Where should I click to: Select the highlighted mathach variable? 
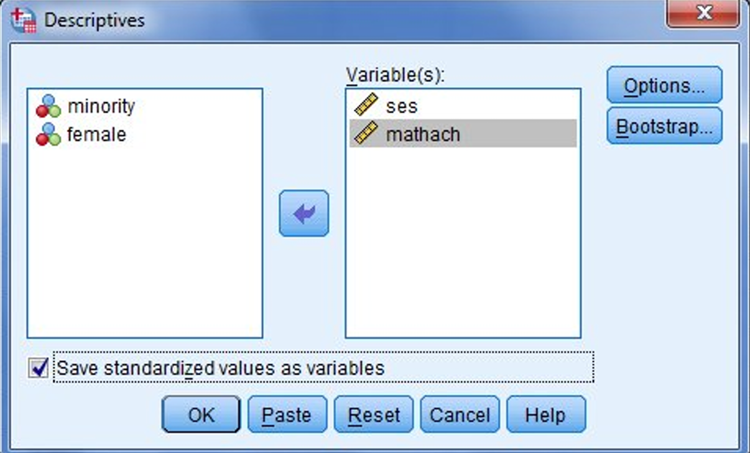[x=463, y=133]
